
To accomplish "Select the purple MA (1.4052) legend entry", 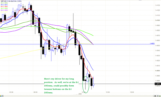I will click(4, 10).
